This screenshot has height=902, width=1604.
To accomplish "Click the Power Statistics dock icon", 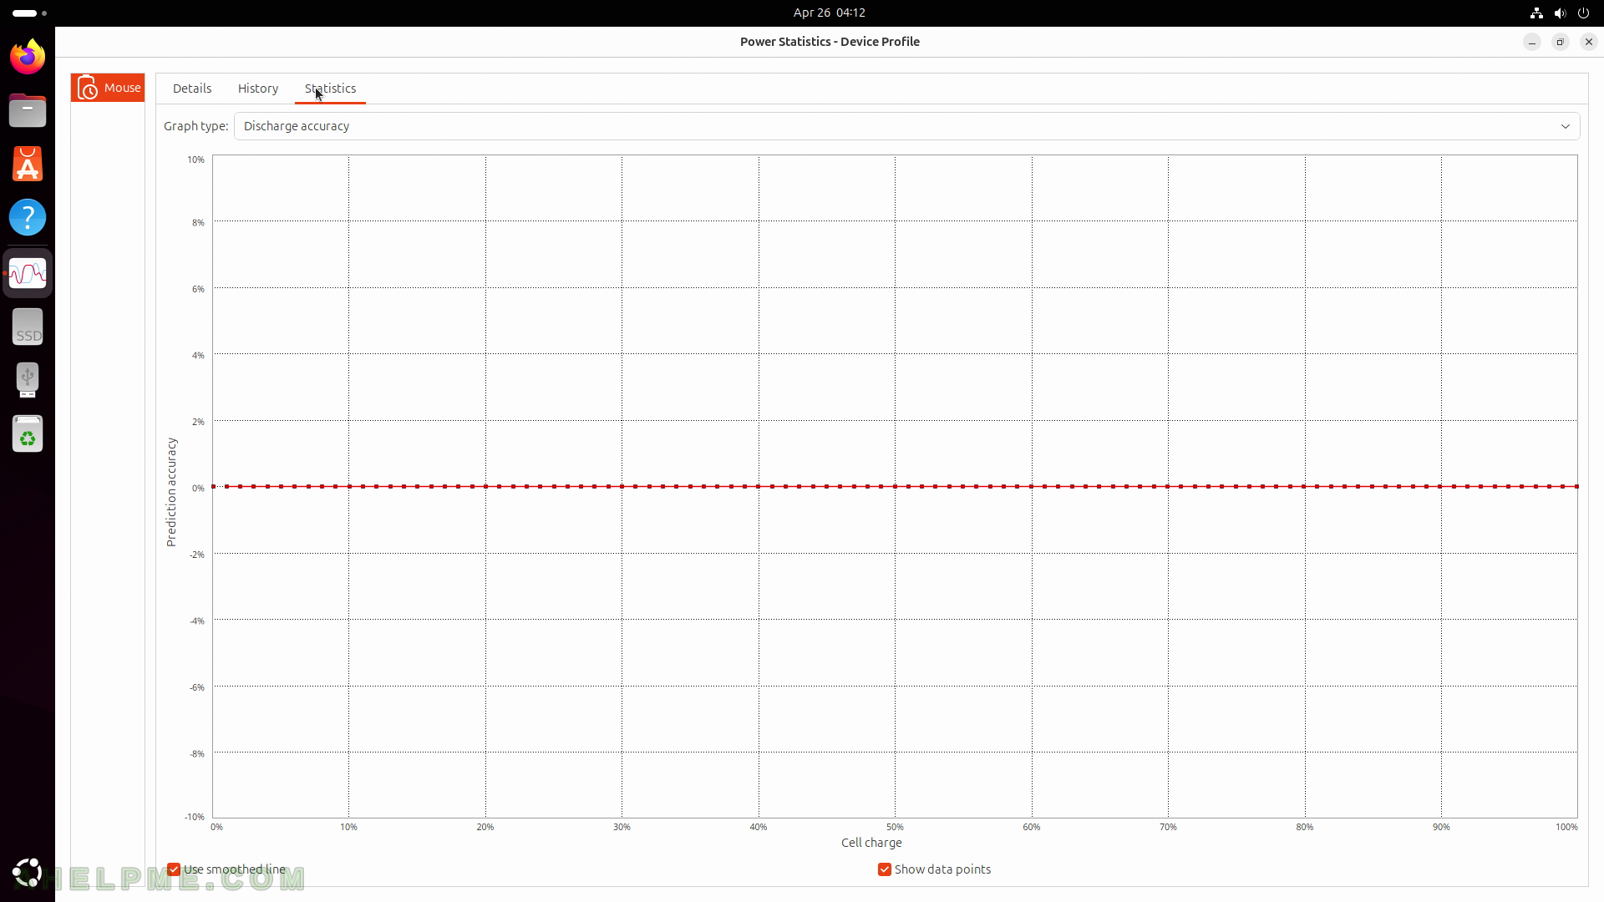I will point(28,273).
